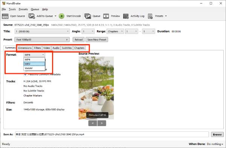
Task: Select WebM in the Format list
Action: click(34, 68)
